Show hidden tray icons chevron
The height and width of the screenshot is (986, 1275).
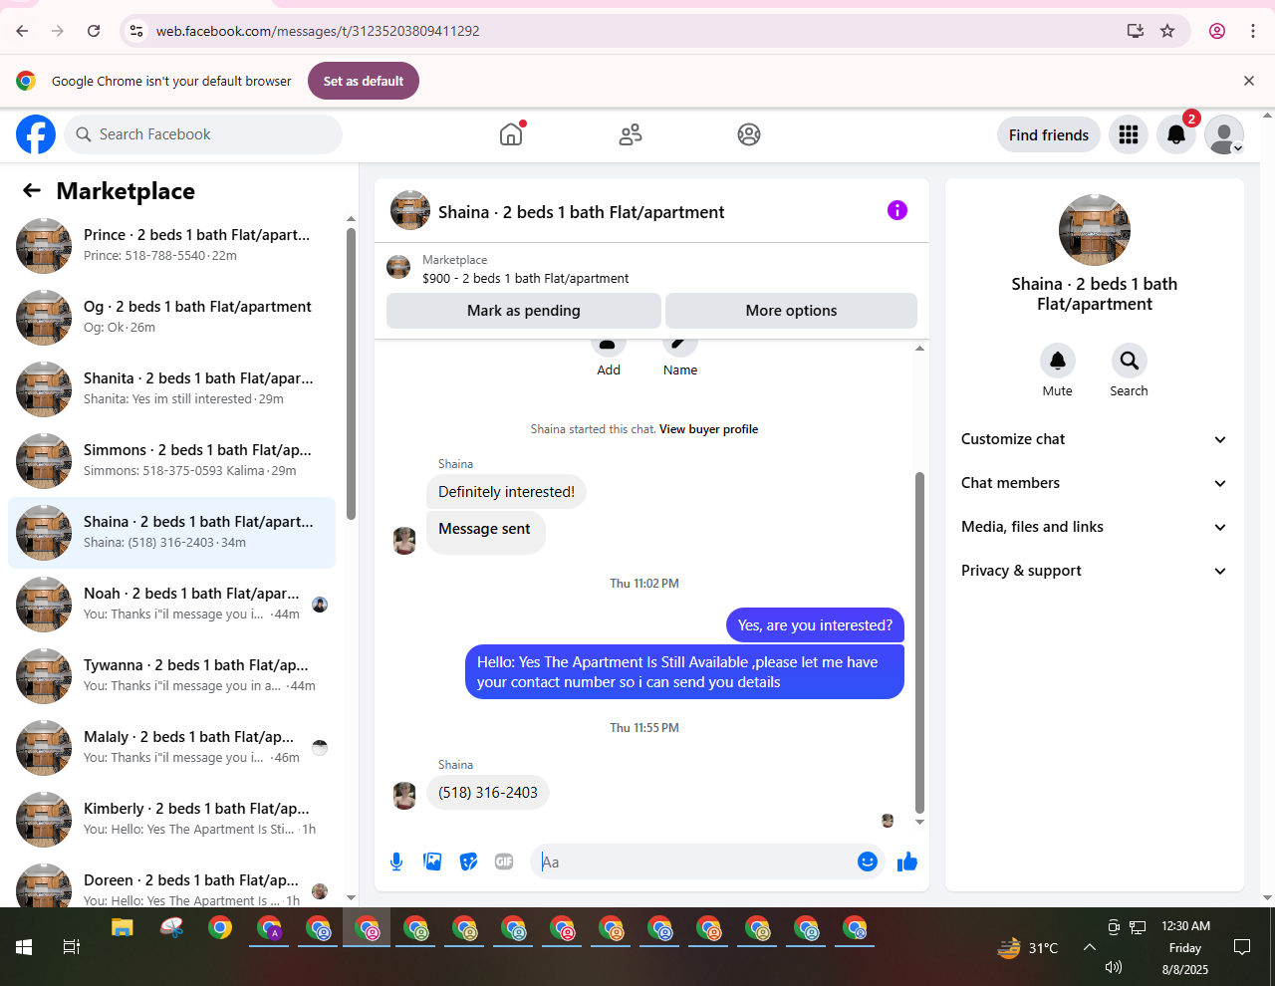click(1089, 947)
